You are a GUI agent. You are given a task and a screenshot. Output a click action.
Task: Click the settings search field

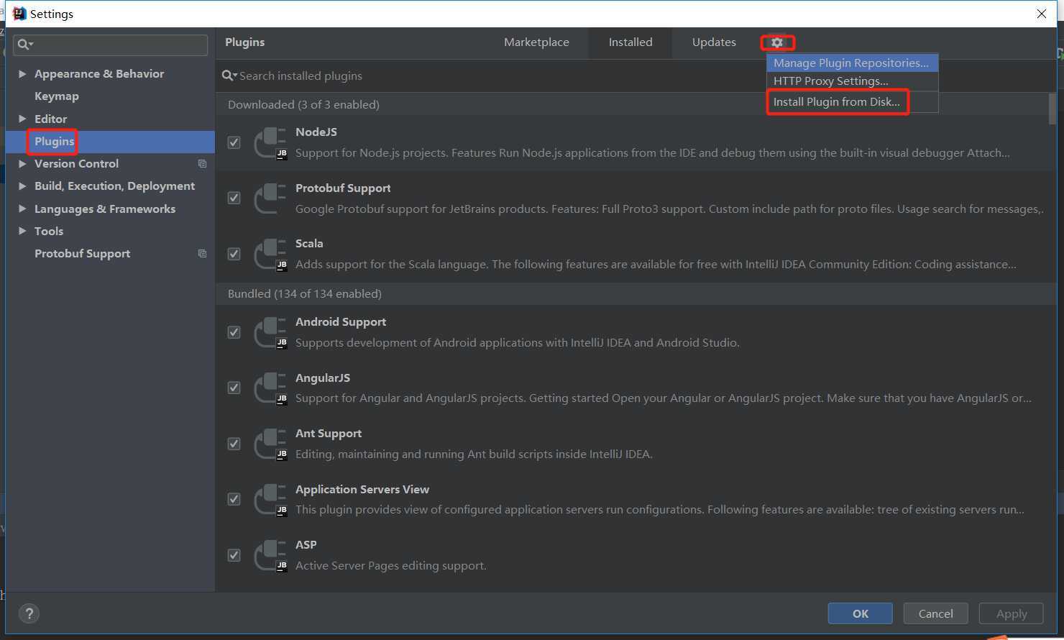point(111,45)
